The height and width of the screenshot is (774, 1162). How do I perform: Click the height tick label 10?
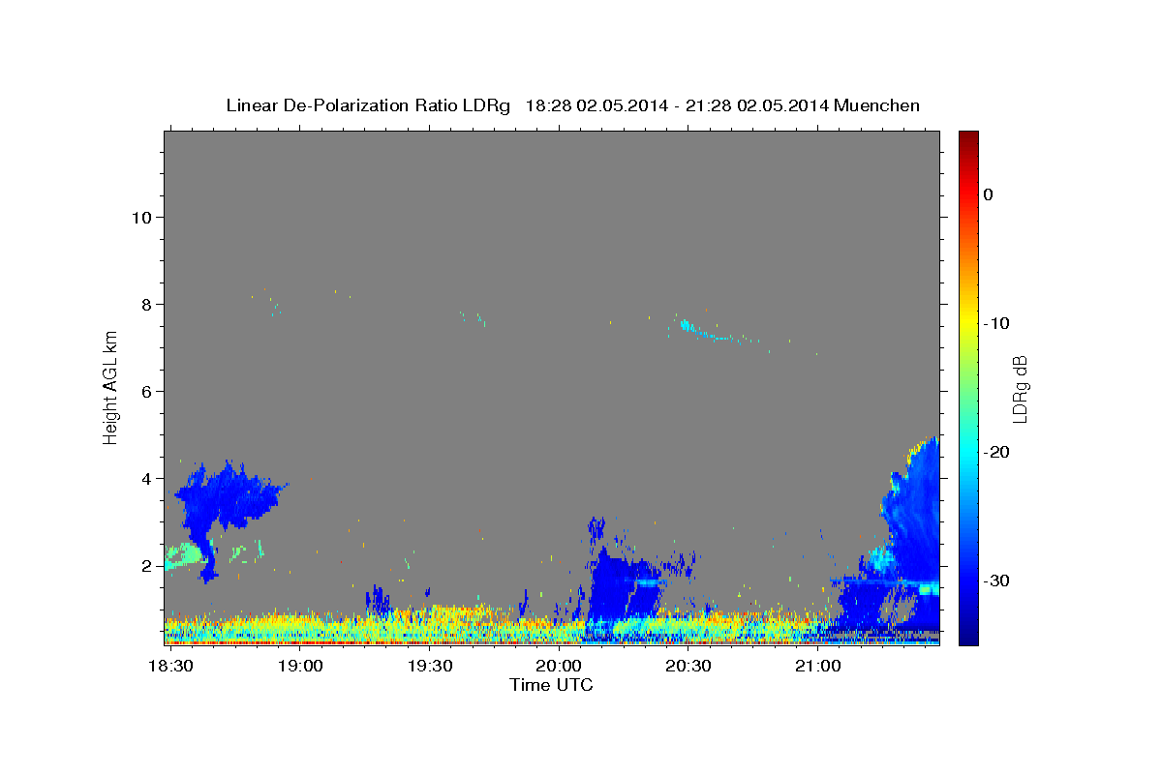click(x=141, y=218)
